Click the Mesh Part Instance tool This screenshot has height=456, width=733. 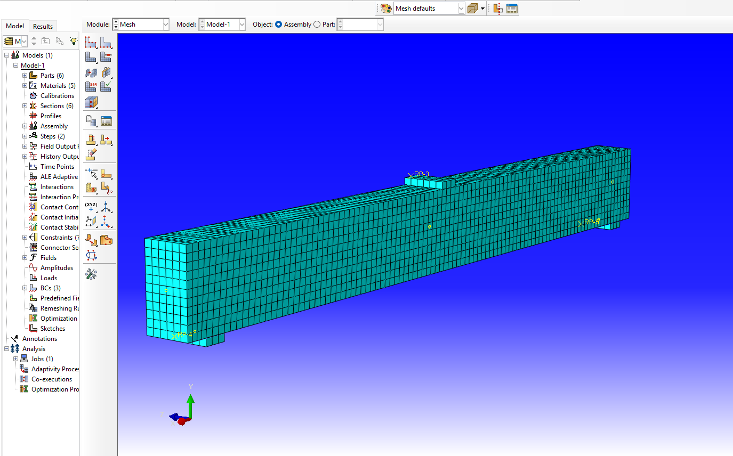(x=91, y=56)
